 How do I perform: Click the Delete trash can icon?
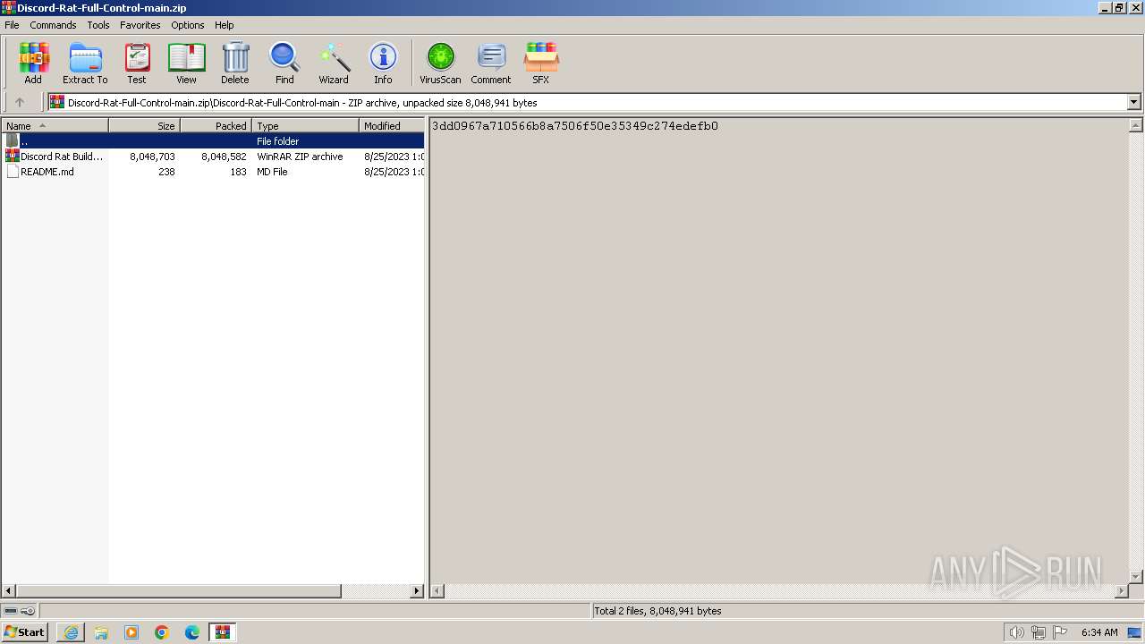pyautogui.click(x=235, y=63)
